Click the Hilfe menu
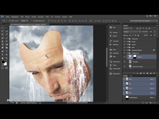The image size is (159, 119). (x=71, y=17)
